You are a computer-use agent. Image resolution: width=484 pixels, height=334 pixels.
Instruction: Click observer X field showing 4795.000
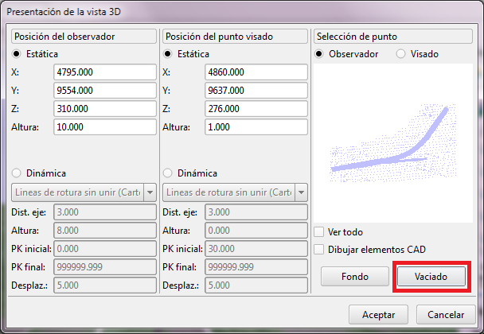pyautogui.click(x=105, y=72)
